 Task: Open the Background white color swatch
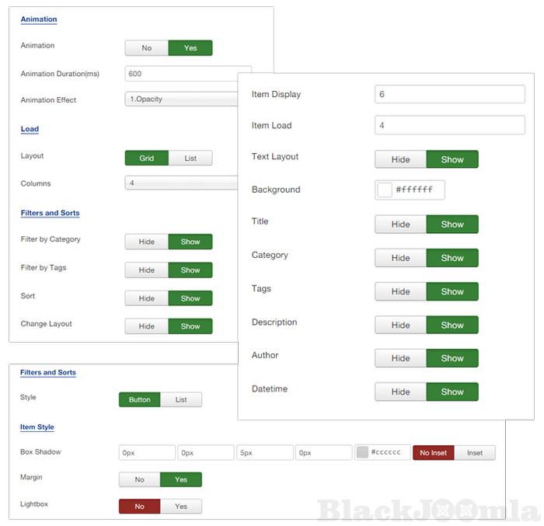tap(385, 190)
